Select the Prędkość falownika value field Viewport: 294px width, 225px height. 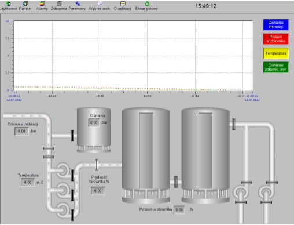pos(98,191)
